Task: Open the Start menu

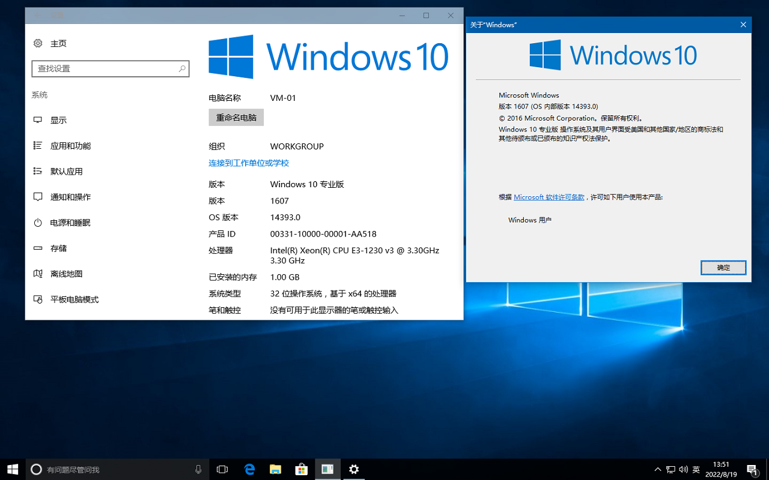Action: 13,469
